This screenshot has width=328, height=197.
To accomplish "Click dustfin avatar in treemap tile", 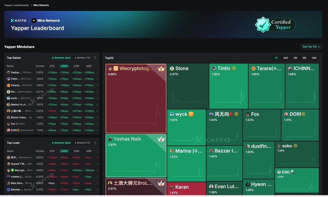I will tap(248, 147).
